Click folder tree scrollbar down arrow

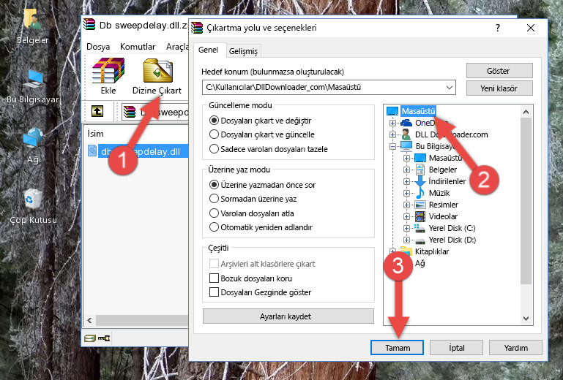[x=526, y=319]
